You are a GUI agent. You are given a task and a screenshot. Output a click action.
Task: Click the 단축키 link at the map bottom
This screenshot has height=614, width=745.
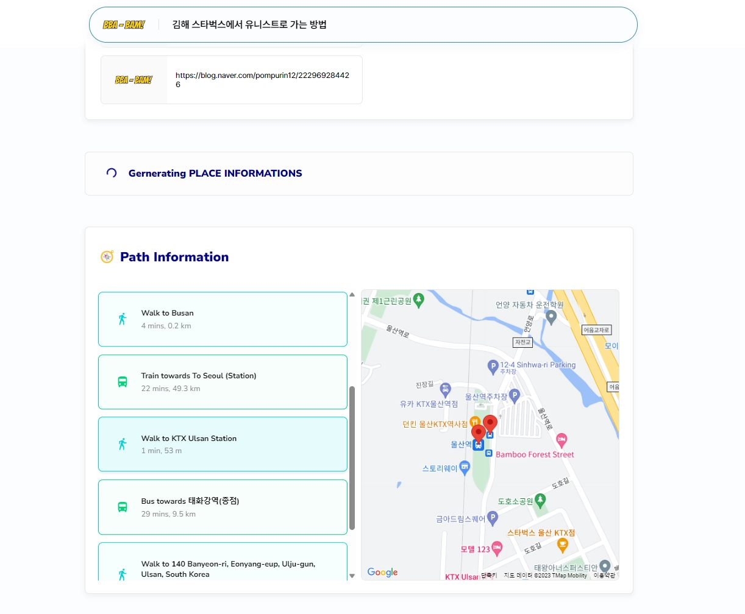point(489,576)
